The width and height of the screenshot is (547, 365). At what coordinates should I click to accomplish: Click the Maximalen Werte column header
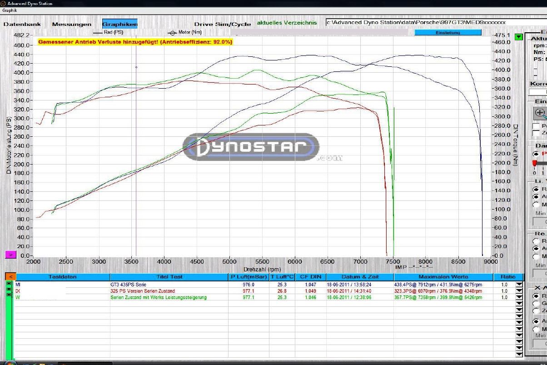point(443,276)
